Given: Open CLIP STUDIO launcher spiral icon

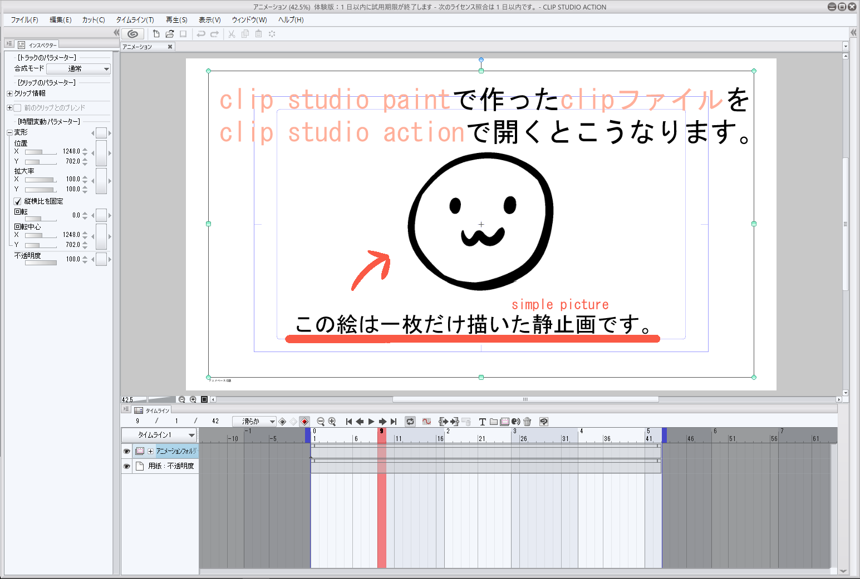Looking at the screenshot, I should [x=132, y=34].
